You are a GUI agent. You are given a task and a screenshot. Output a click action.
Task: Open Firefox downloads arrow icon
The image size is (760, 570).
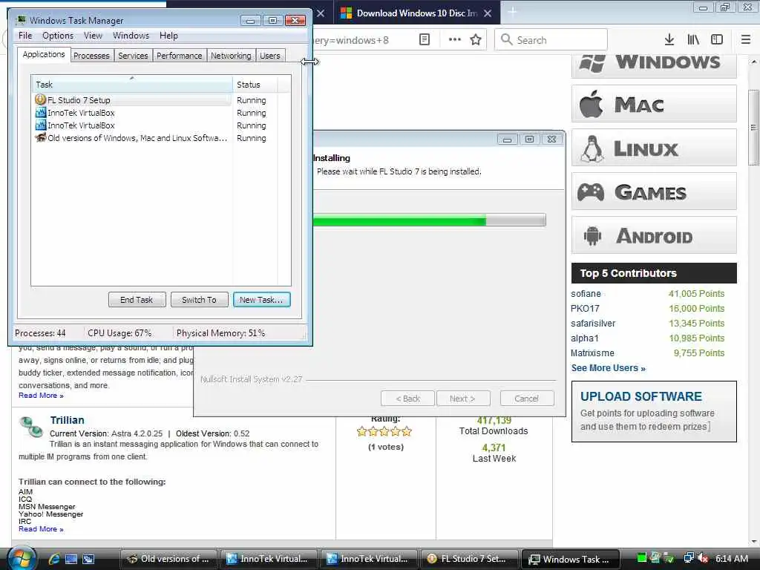[669, 40]
